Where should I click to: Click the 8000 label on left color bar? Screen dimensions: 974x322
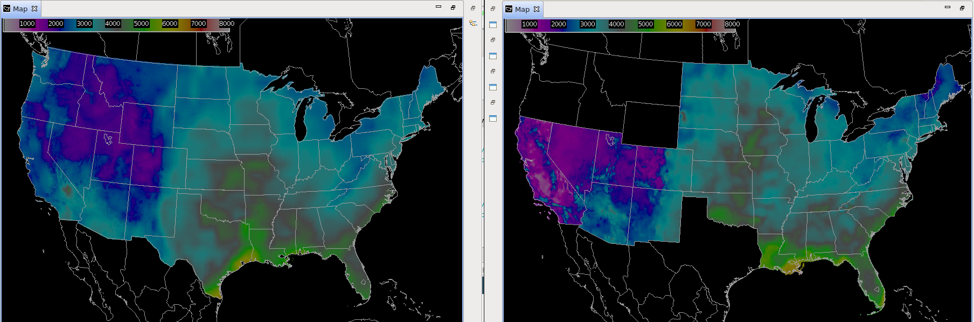pyautogui.click(x=227, y=24)
